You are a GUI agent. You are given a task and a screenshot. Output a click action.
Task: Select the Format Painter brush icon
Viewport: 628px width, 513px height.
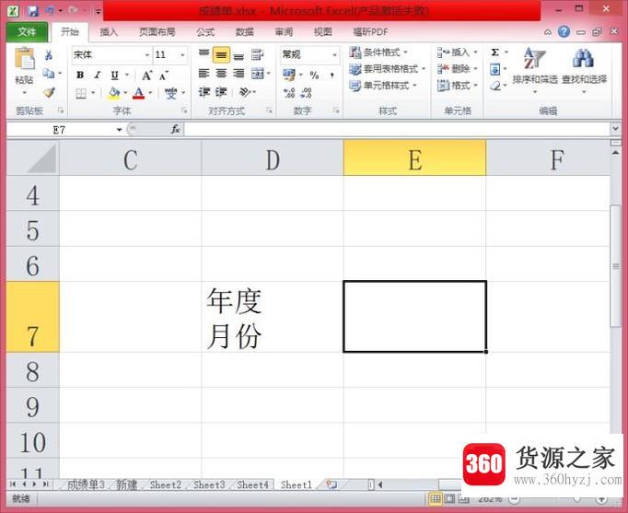pos(49,92)
